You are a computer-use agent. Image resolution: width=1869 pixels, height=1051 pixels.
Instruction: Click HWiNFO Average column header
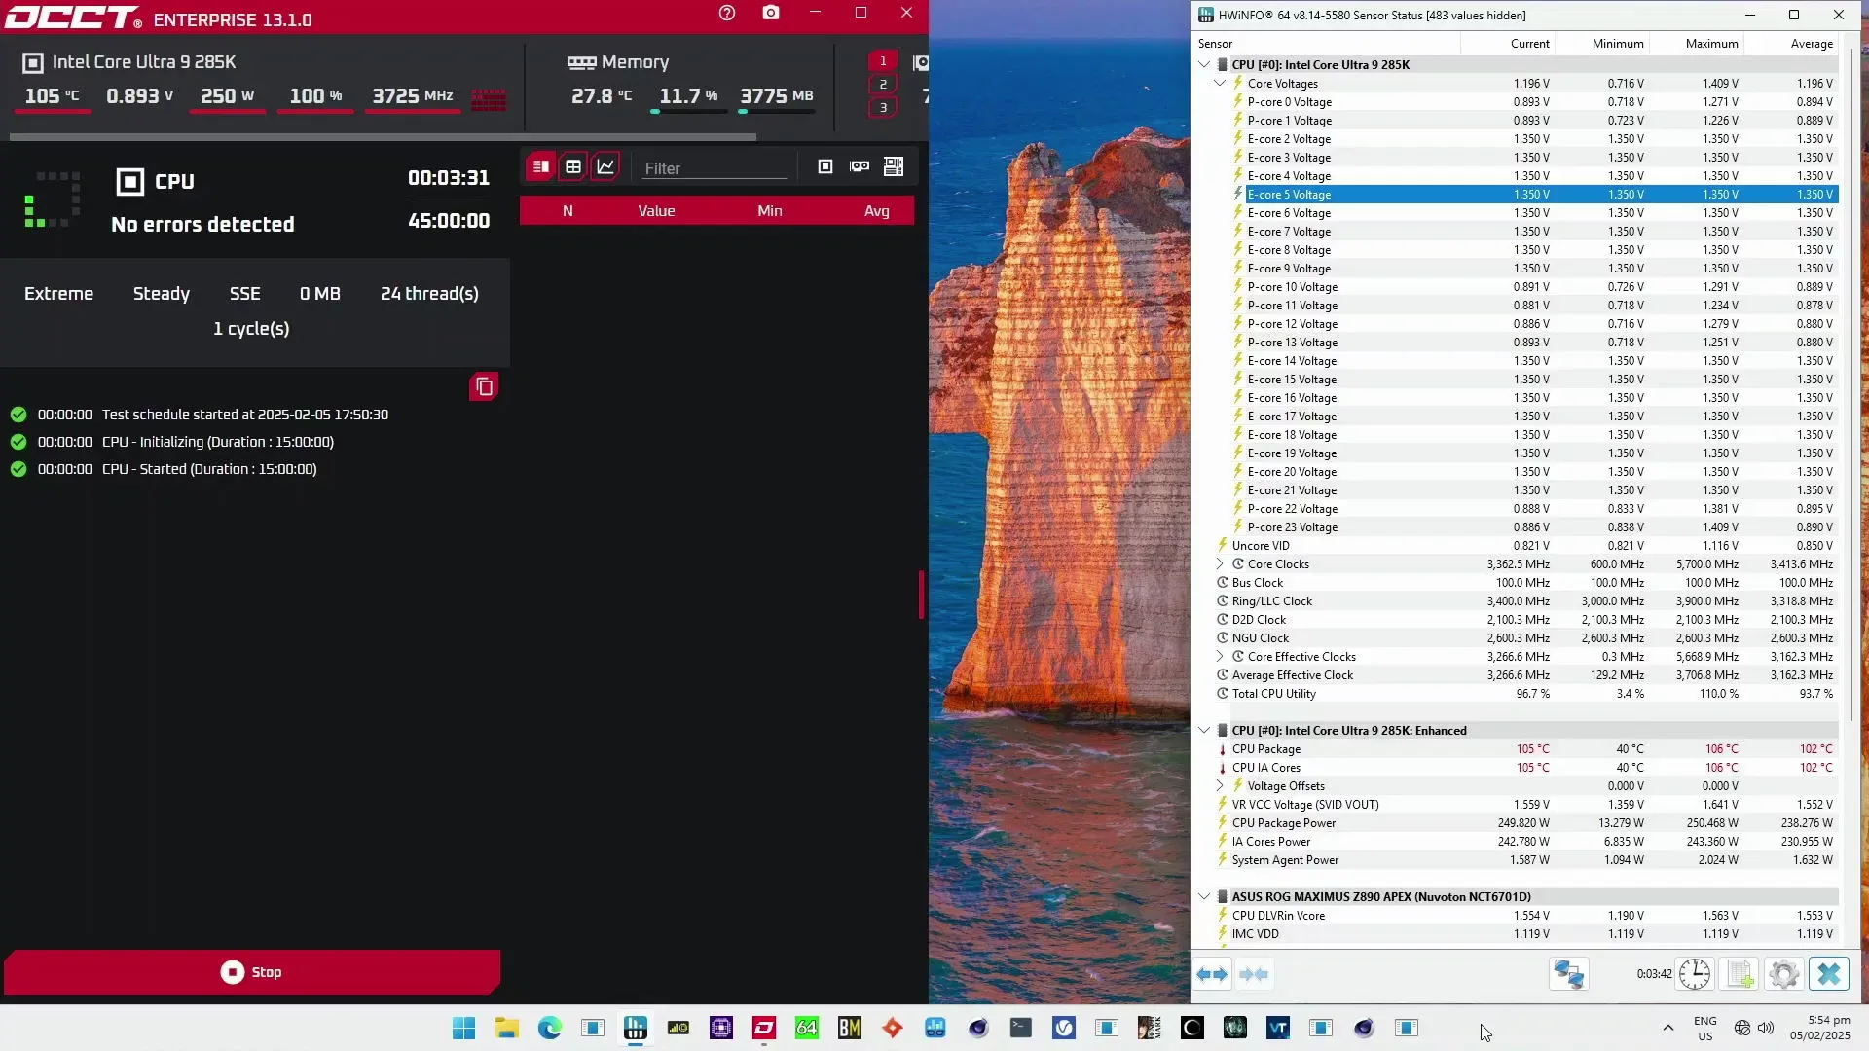tap(1790, 44)
